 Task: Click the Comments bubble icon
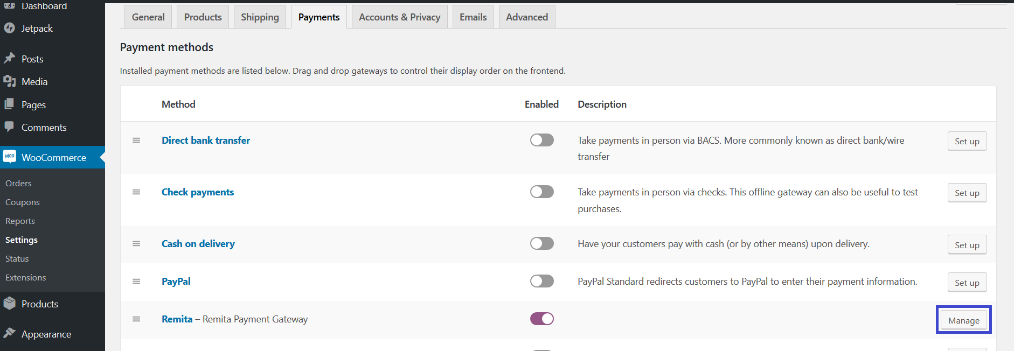9,127
